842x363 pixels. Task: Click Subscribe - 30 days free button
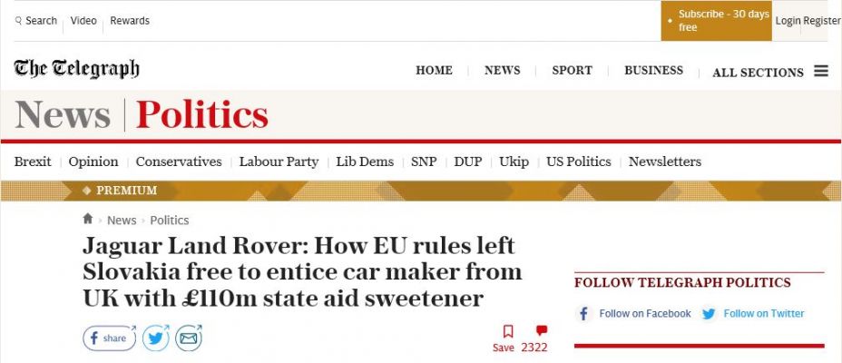point(717,21)
